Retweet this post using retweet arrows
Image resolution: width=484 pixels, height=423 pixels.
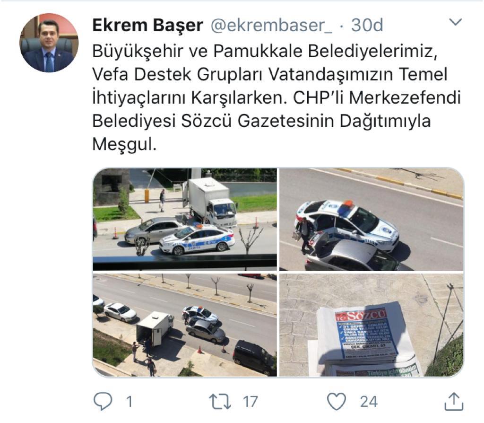pyautogui.click(x=220, y=401)
